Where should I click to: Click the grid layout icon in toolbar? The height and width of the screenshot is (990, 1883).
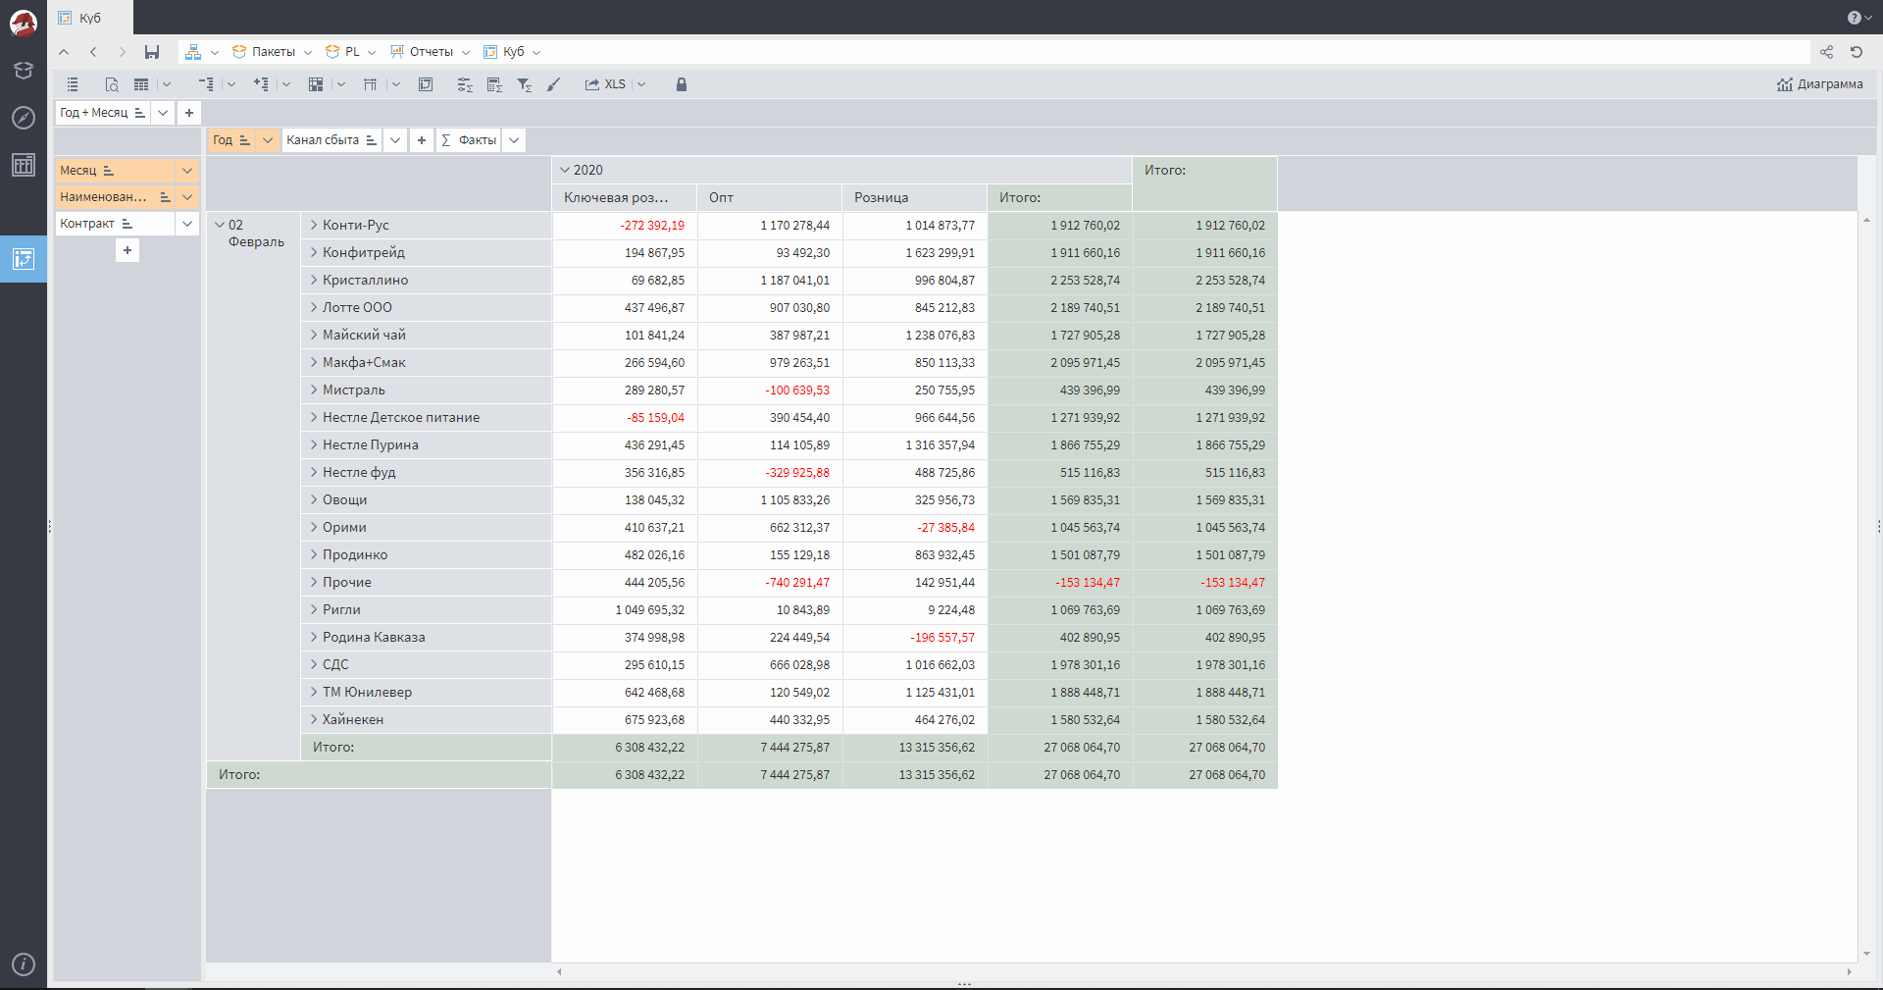(x=316, y=84)
